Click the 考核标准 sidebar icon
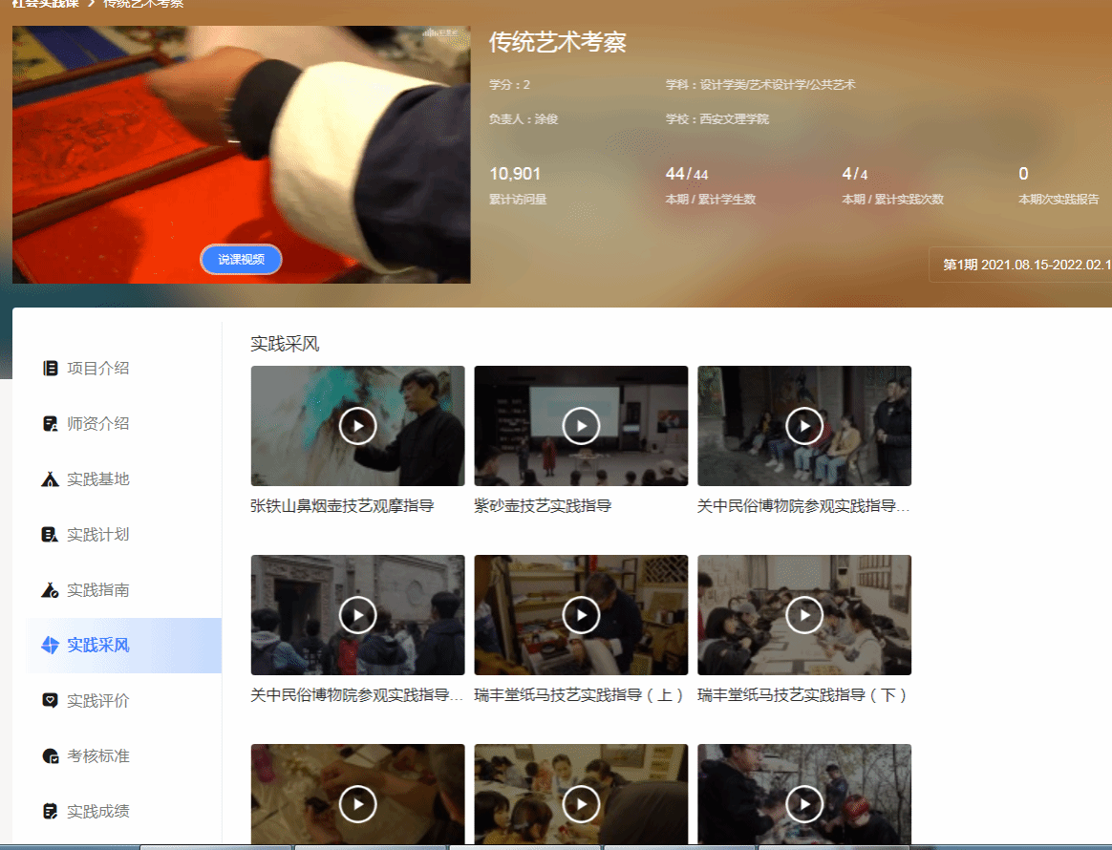The image size is (1112, 850). (51, 756)
